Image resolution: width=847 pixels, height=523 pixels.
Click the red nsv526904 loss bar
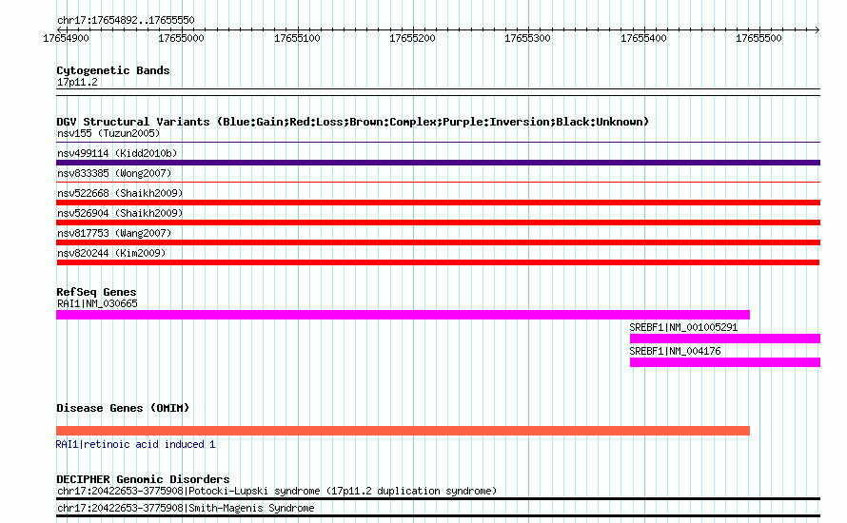click(438, 223)
